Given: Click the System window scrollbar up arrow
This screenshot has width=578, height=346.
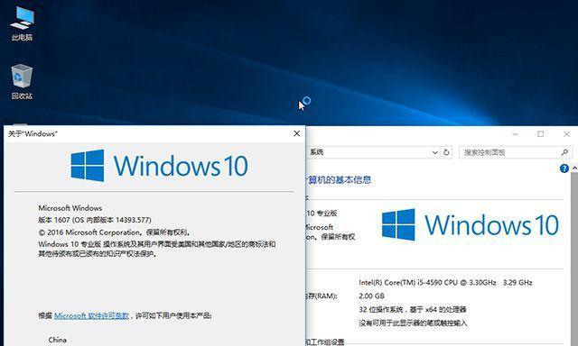Looking at the screenshot, I should pyautogui.click(x=574, y=168).
